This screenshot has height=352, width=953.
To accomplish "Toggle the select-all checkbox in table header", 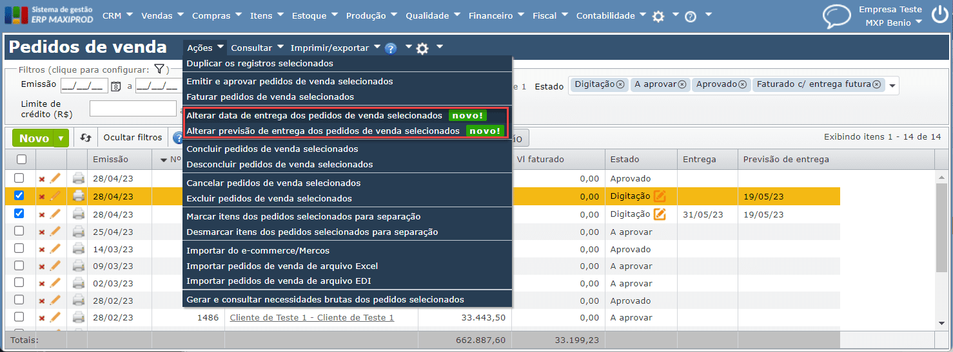I will point(21,160).
